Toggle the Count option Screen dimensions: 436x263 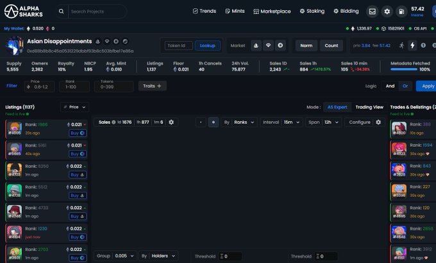(x=331, y=46)
